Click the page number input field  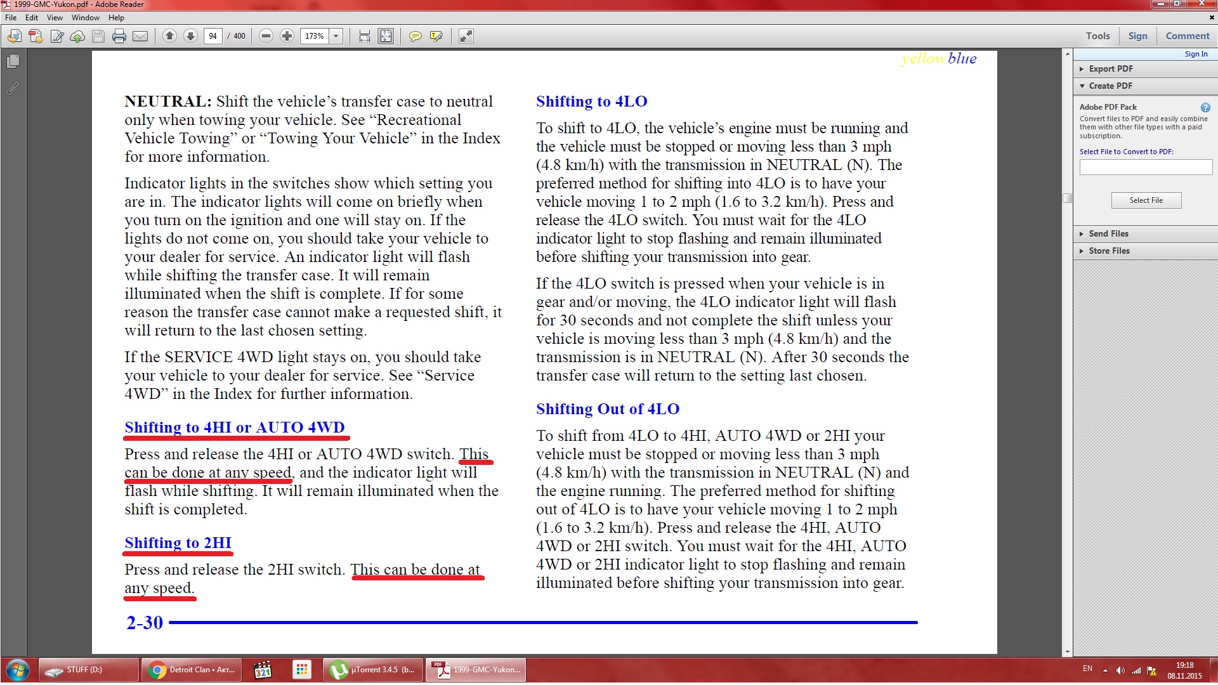213,36
